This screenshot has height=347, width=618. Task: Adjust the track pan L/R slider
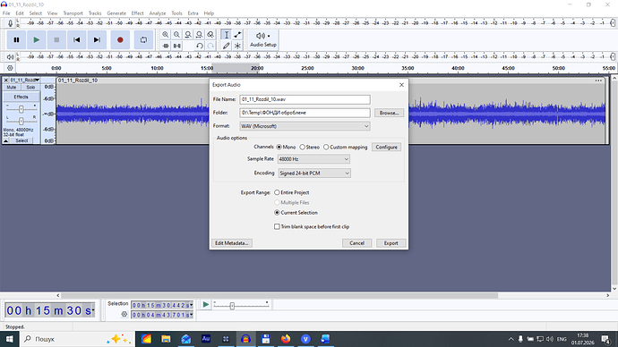(21, 121)
